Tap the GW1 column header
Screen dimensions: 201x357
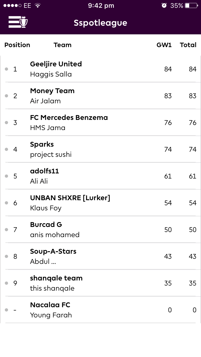pyautogui.click(x=164, y=45)
